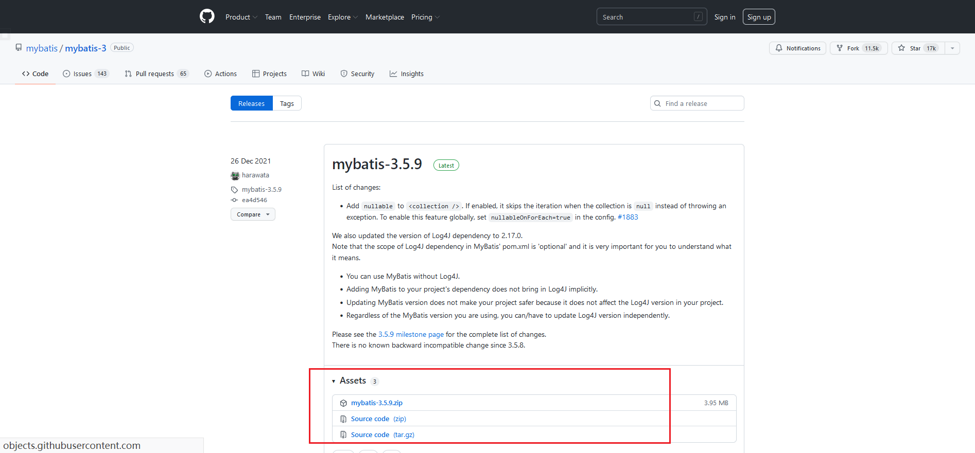Open issue #1883 link

(x=628, y=217)
